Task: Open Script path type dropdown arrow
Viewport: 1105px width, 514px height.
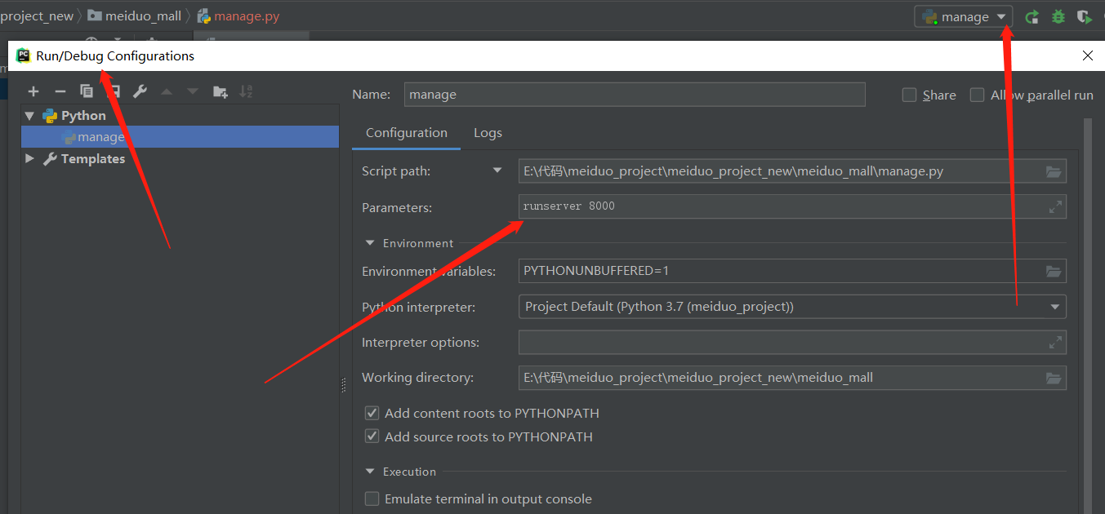Action: [x=497, y=171]
